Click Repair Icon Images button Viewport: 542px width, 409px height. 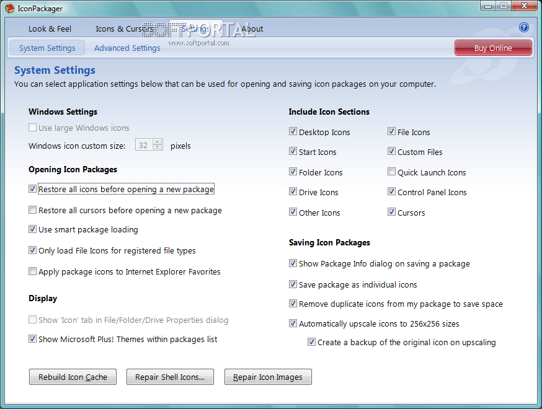(268, 377)
